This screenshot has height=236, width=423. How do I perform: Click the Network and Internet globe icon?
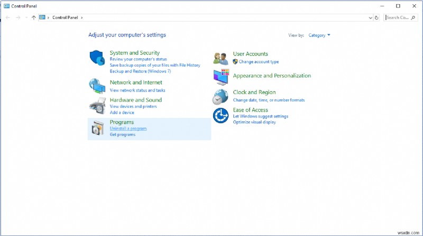coord(97,86)
